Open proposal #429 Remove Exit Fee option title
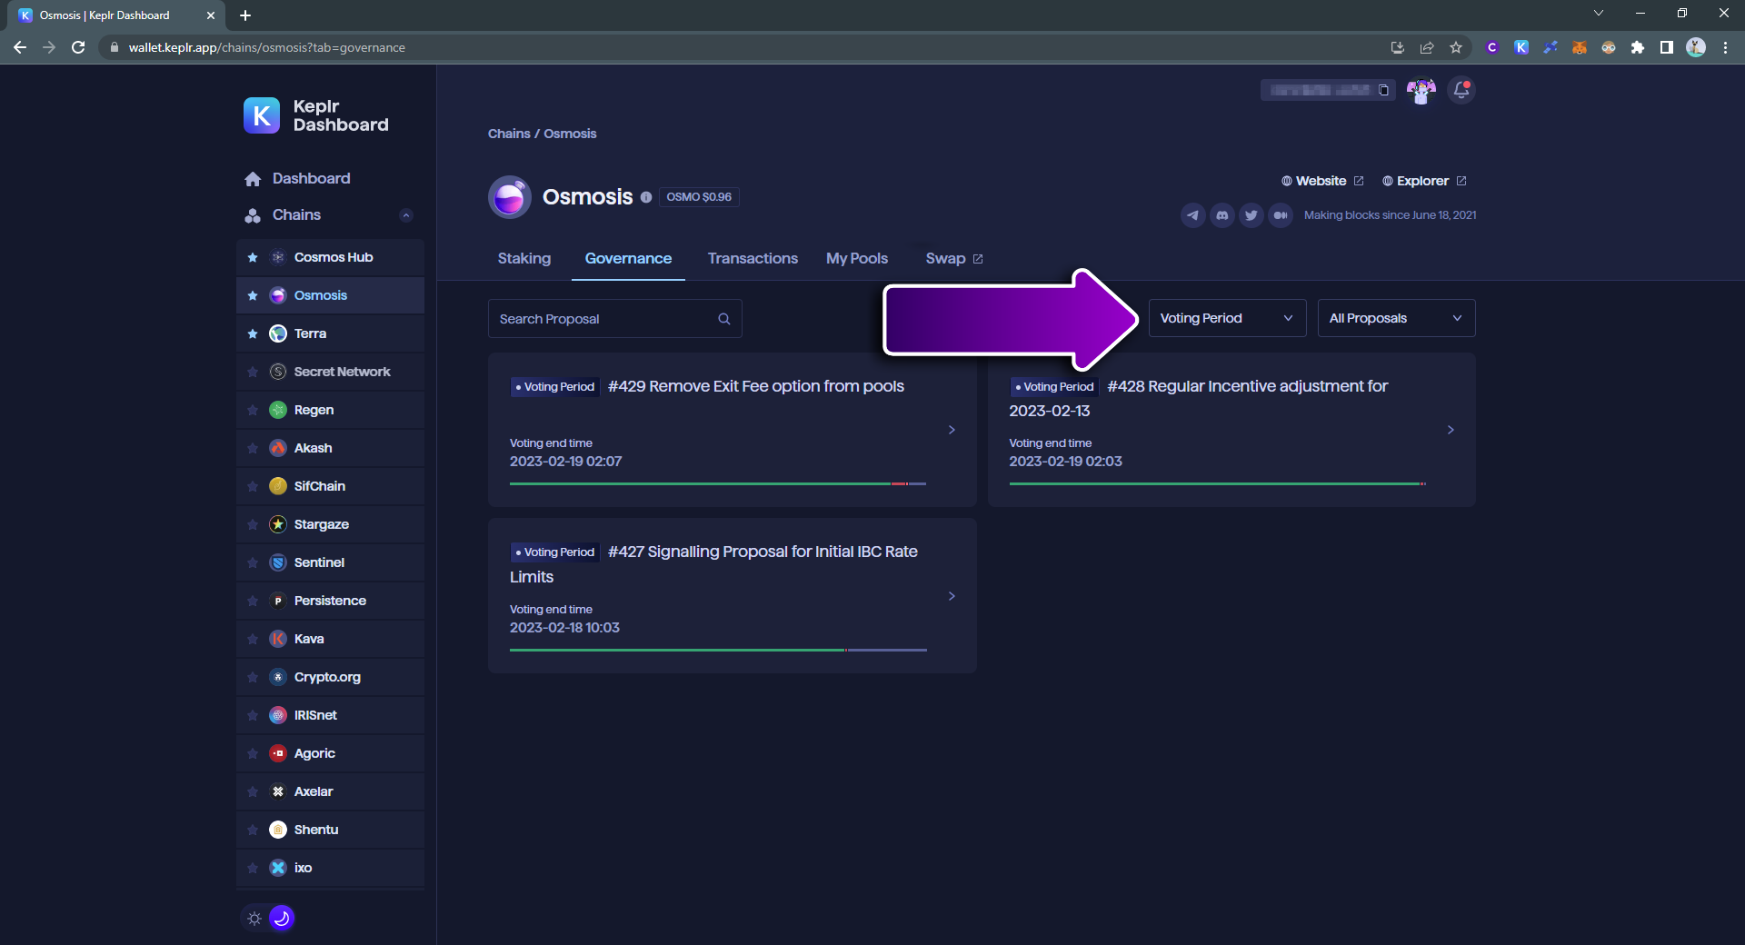Viewport: 1745px width, 945px height. 756,386
